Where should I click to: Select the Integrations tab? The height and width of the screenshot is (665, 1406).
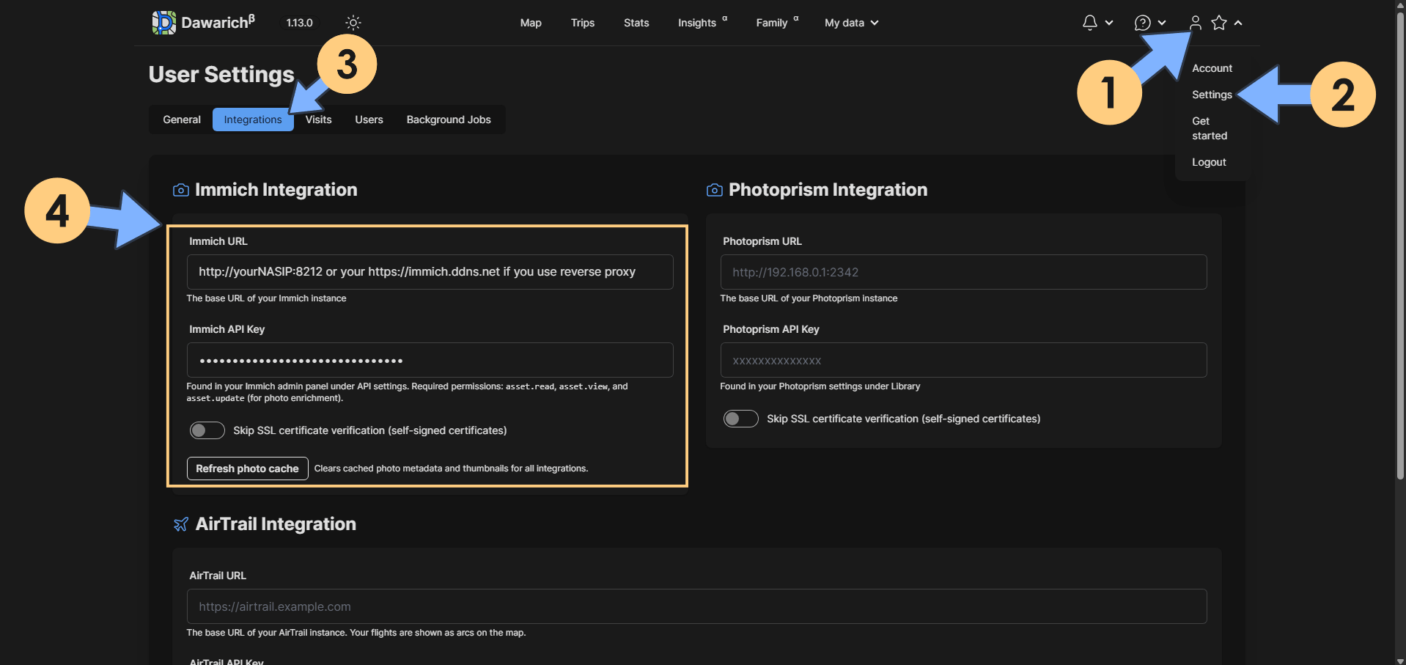coord(253,120)
